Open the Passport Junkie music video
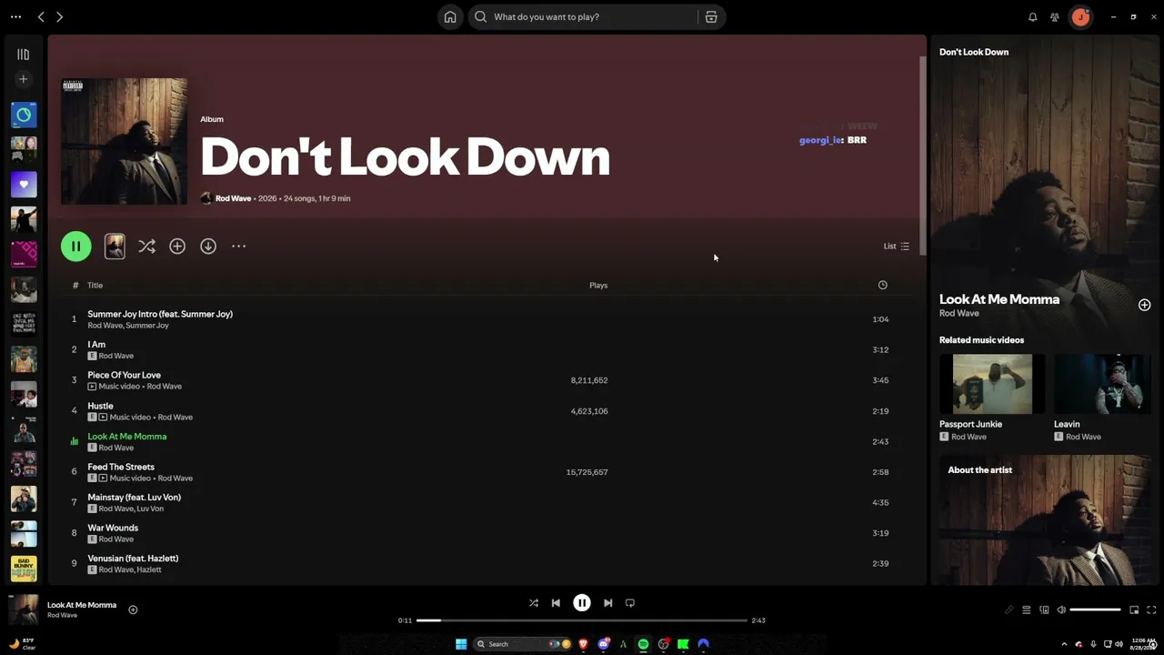1164x655 pixels. [992, 398]
